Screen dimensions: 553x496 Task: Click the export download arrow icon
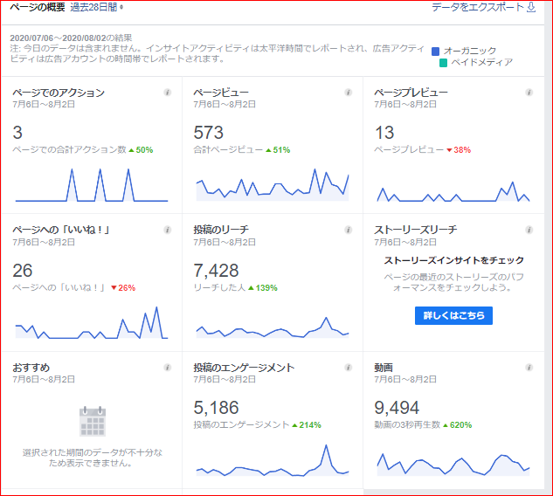coord(531,7)
